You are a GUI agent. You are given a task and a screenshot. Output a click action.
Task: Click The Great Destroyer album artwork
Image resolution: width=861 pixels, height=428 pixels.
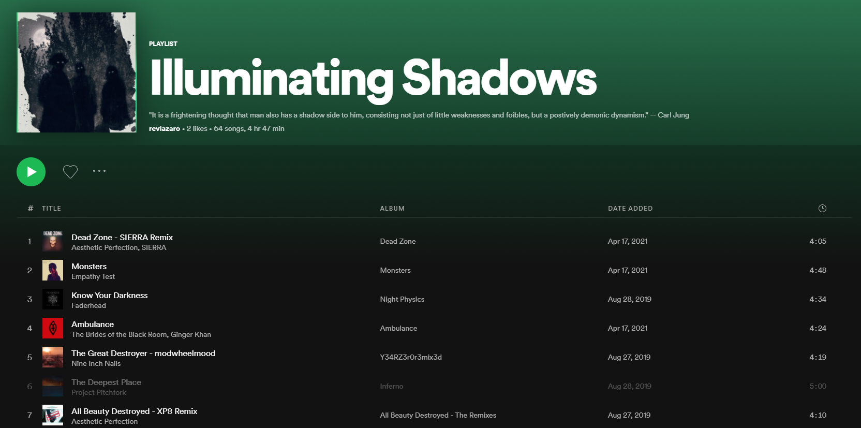pos(53,357)
